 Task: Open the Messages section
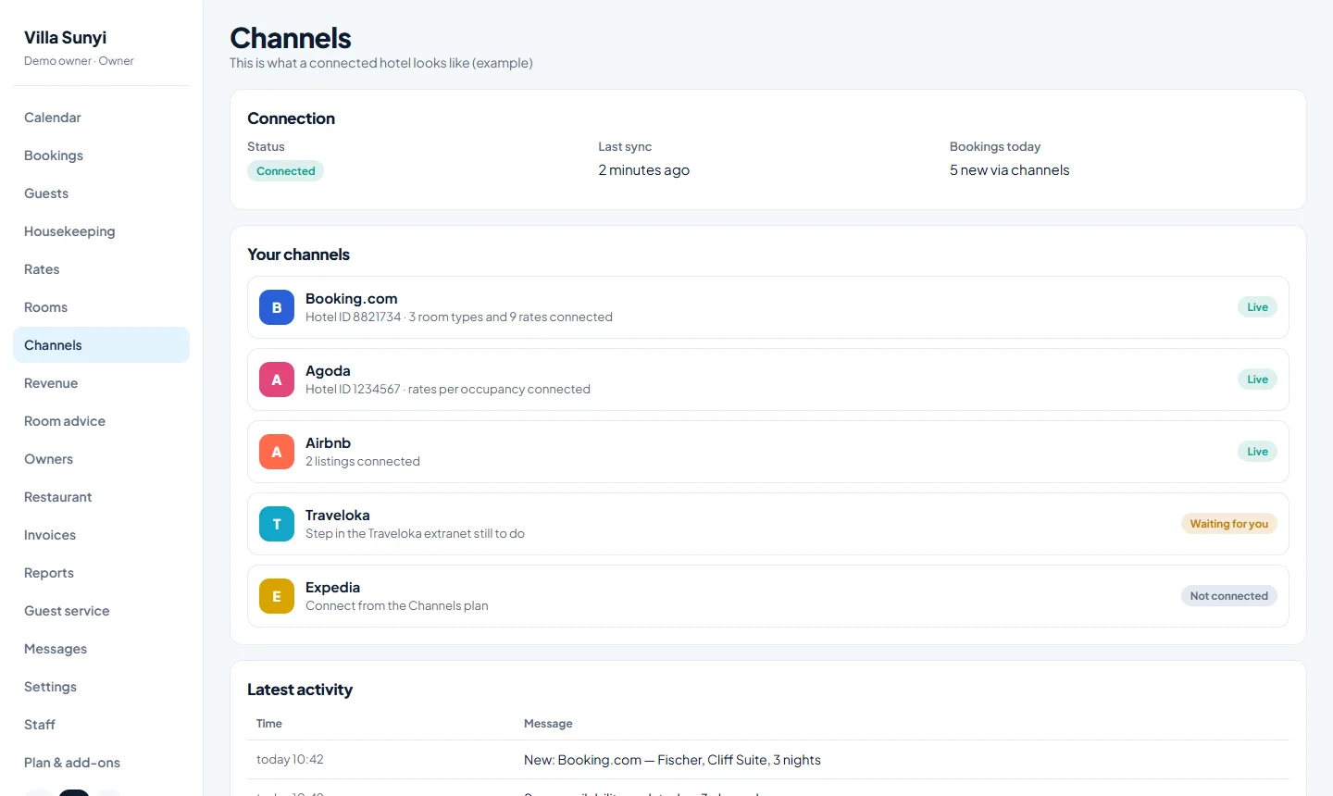(101, 649)
